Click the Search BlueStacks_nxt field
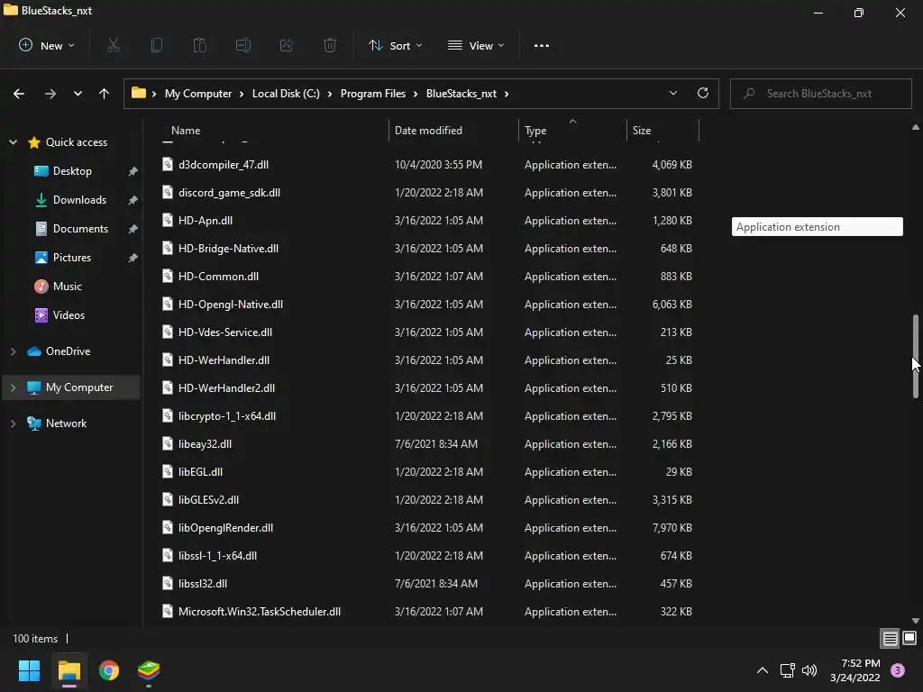This screenshot has width=923, height=692. click(x=820, y=94)
